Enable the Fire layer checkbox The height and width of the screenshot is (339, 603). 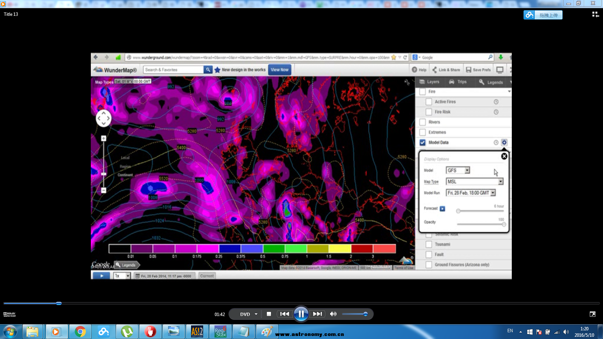(422, 92)
